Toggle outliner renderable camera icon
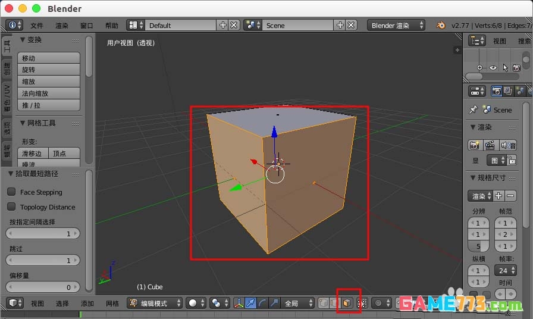This screenshot has height=319, width=533. coord(517,68)
